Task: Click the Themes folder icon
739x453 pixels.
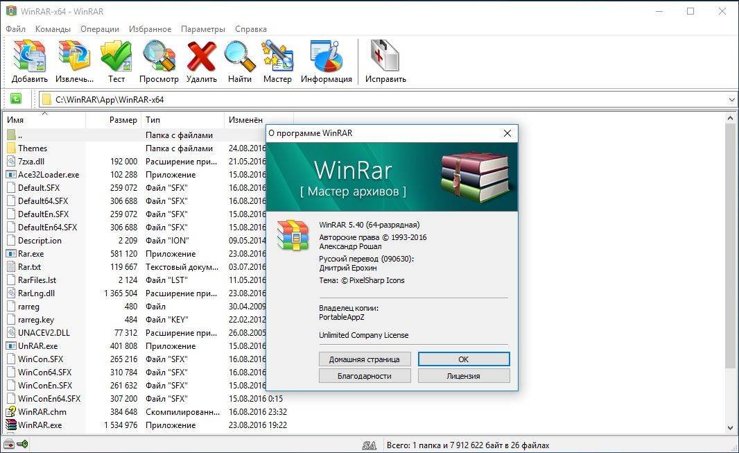Action: pos(11,148)
